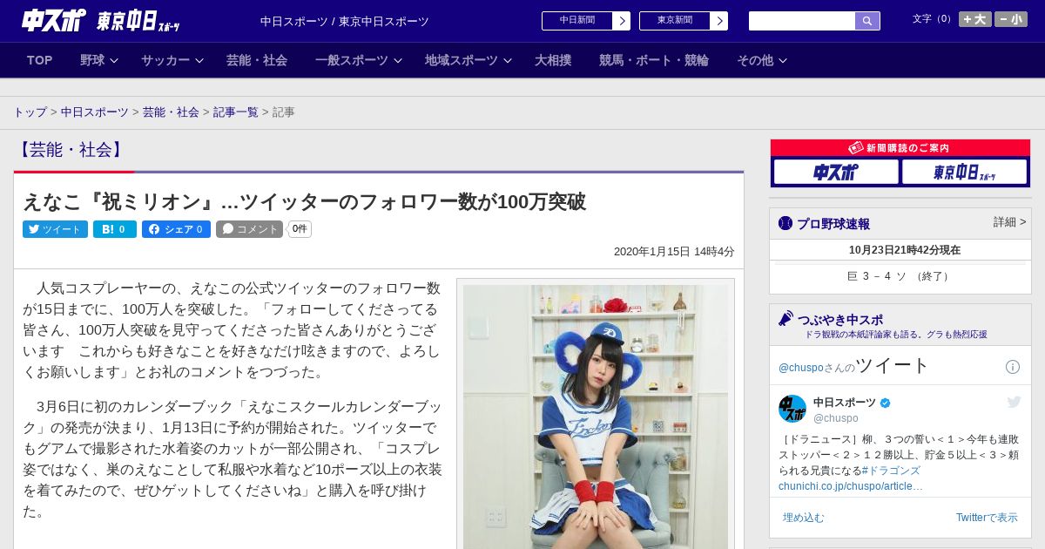1045x549 pixels.
Task: Increase text size with the 大 button
Action: (974, 19)
